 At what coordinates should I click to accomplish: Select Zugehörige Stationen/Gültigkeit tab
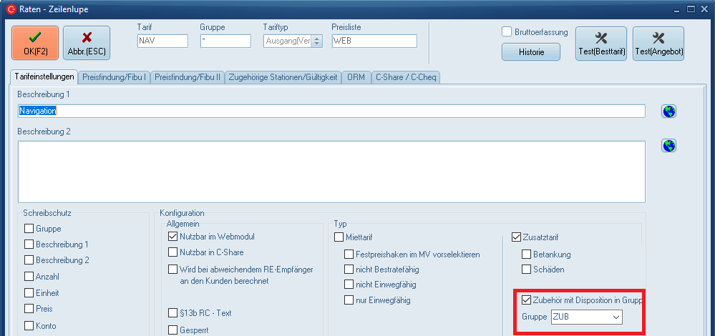[x=282, y=77]
